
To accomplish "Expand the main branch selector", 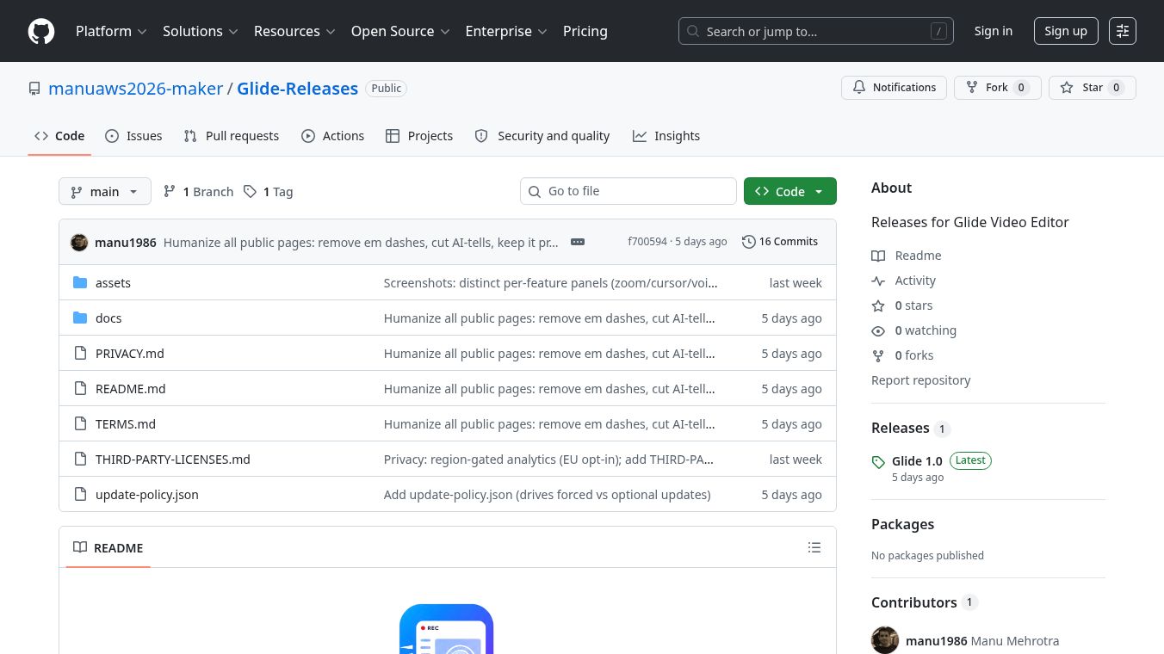I will [x=105, y=192].
